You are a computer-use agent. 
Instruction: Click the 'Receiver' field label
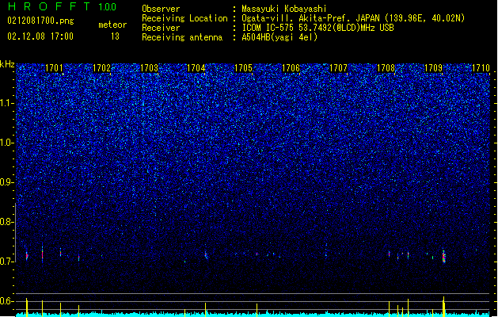[x=161, y=28]
